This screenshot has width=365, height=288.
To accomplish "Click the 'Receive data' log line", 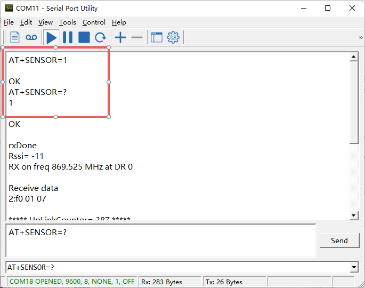I will point(33,188).
